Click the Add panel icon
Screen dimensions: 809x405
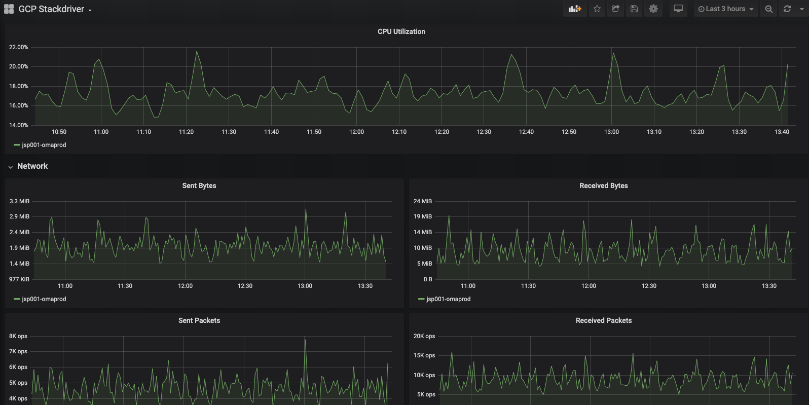click(575, 9)
